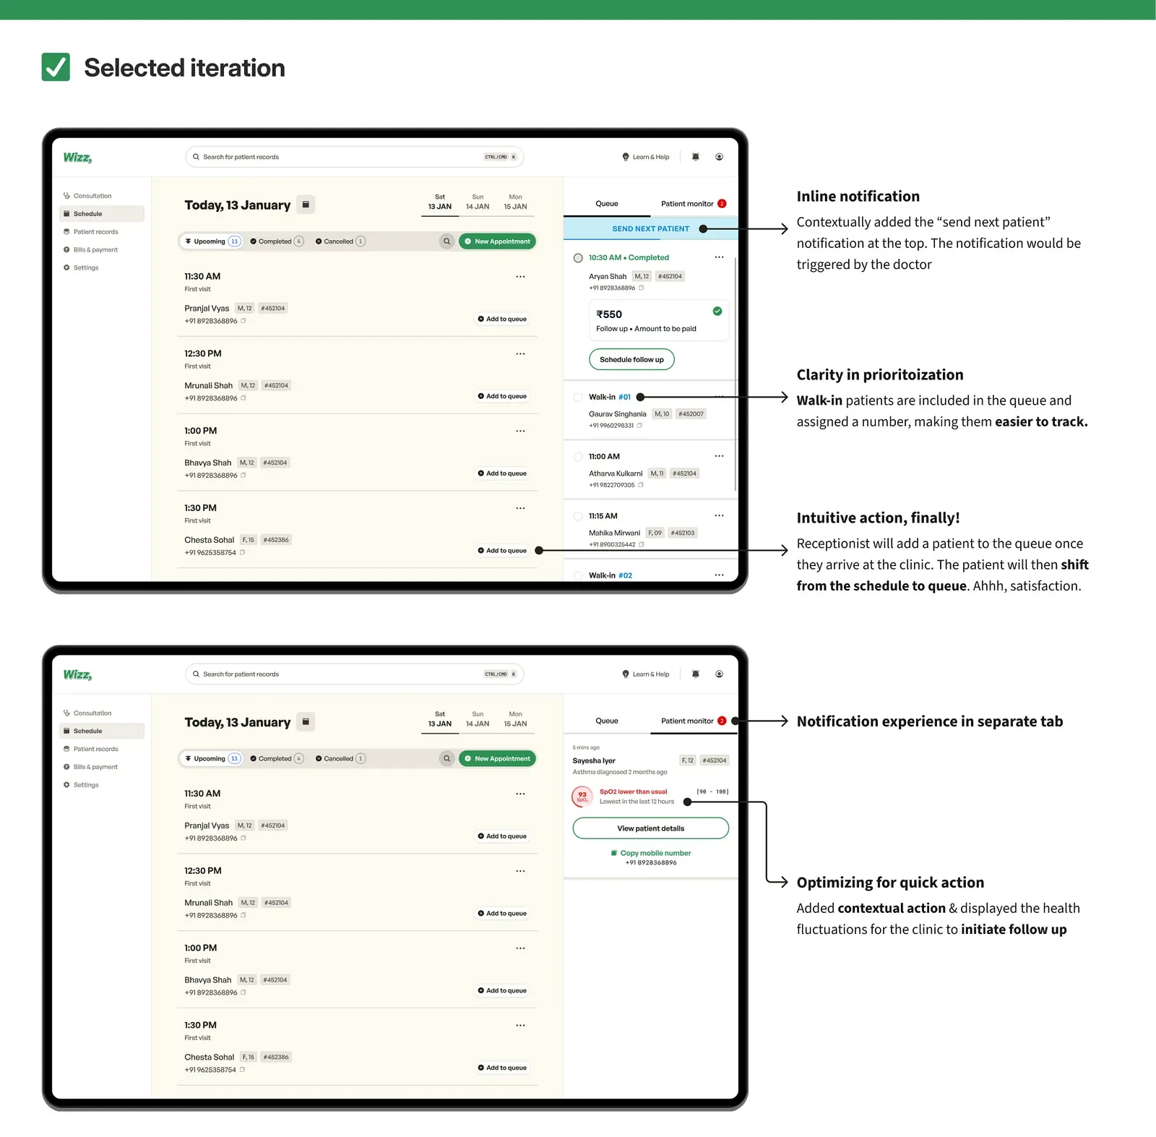
Task: Click the appointment search icon in the bottom mockup
Action: [447, 758]
